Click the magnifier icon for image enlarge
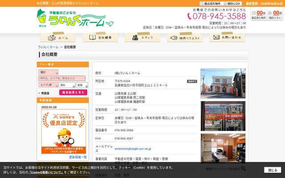The height and width of the screenshot is (178, 285). [243, 168]
